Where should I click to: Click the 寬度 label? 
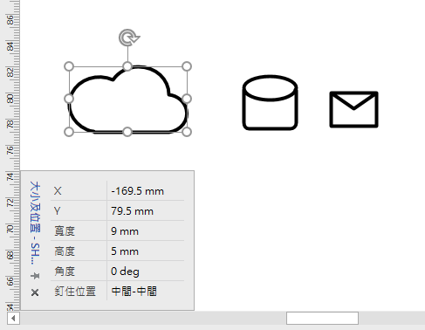pyautogui.click(x=65, y=231)
